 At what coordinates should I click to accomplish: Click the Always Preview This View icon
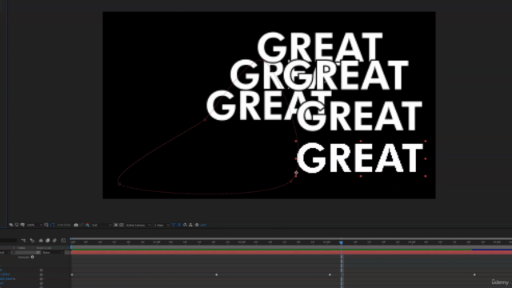[11, 225]
